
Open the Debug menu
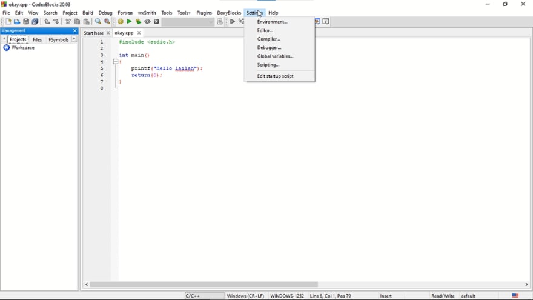tap(105, 13)
